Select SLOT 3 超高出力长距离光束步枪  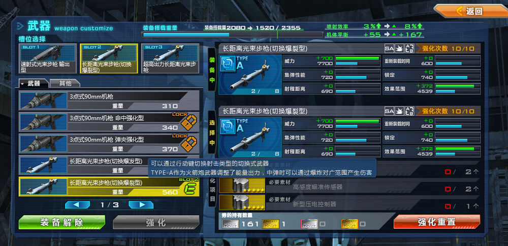pyautogui.click(x=170, y=58)
